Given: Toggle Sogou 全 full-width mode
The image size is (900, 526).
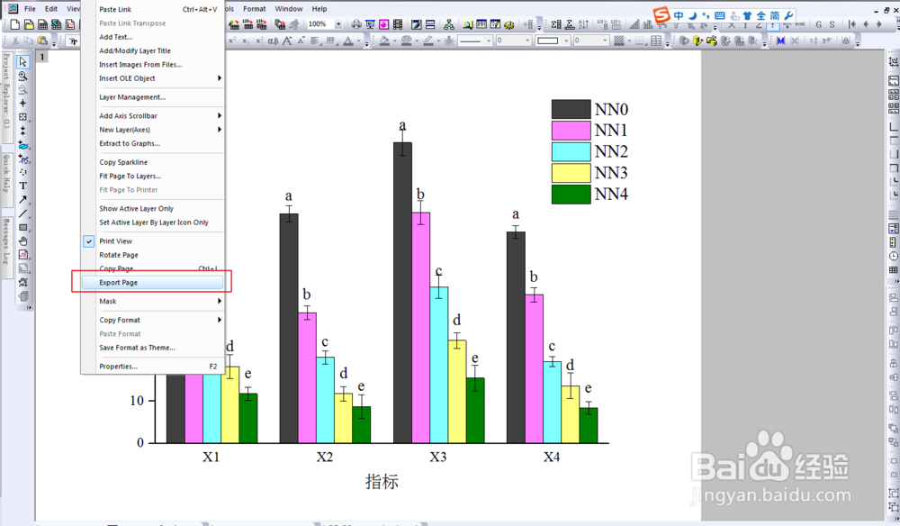Looking at the screenshot, I should pyautogui.click(x=761, y=15).
